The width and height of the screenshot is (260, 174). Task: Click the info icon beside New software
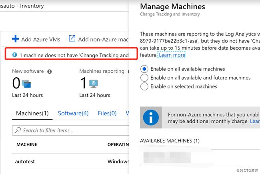tap(50, 72)
